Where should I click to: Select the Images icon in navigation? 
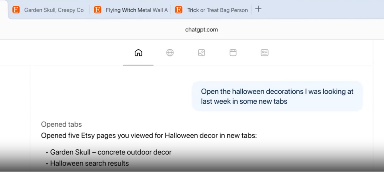pyautogui.click(x=202, y=52)
